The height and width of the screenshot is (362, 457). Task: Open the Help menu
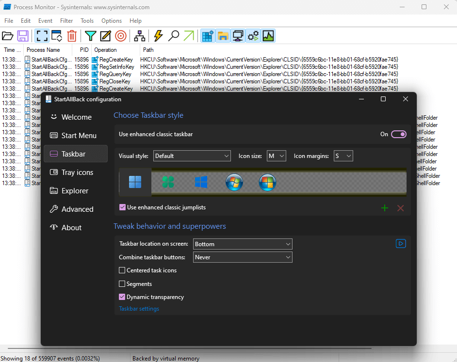(135, 21)
